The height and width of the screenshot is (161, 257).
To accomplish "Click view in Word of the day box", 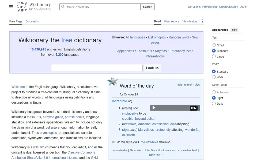I will tap(197, 85).
